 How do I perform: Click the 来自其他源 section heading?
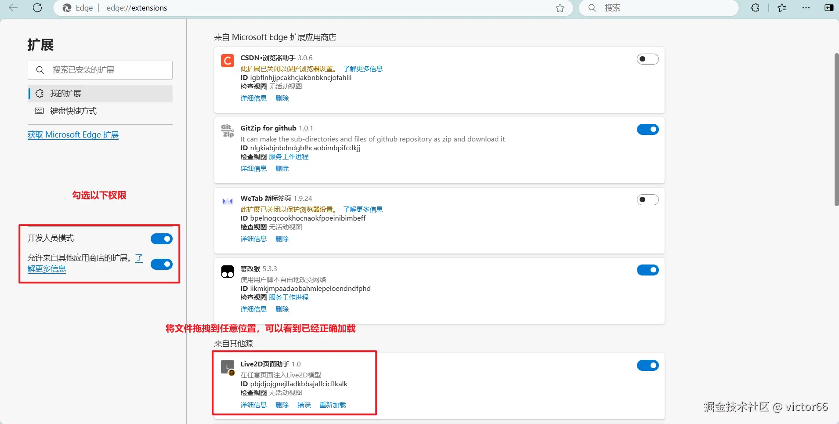coord(233,344)
